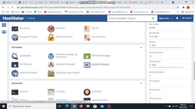Open the notifications bell icon
The image size is (195, 109).
(x=177, y=18)
